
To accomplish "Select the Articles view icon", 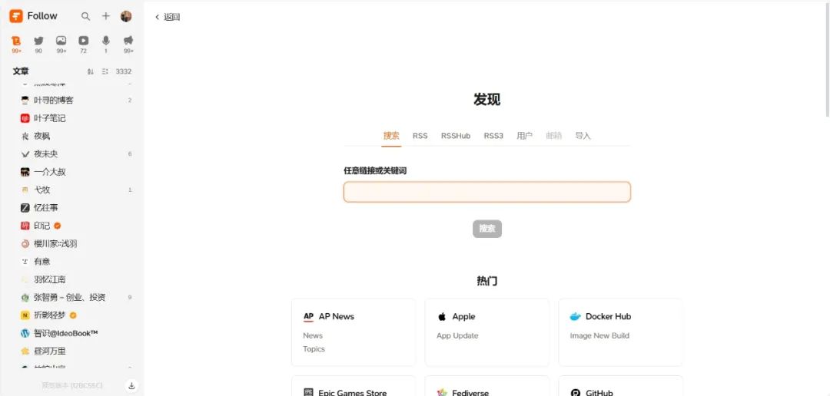I will (16, 41).
